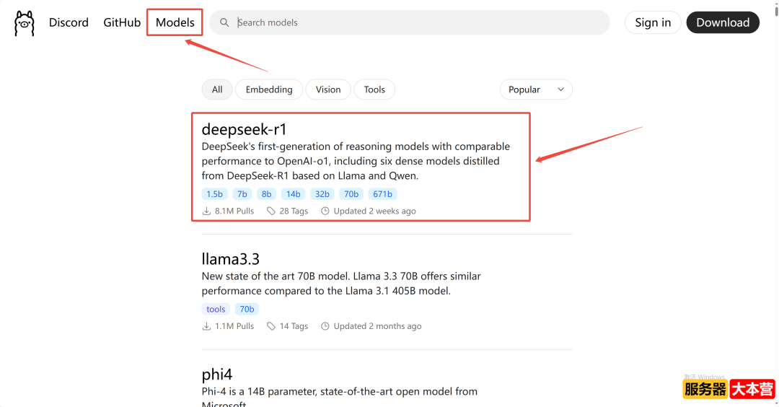Screen dimensions: 779x407
Task: Click Updated 2 weeks ago text
Action: click(x=374, y=211)
